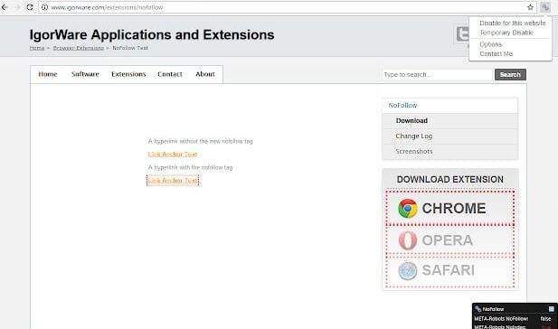This screenshot has height=329, width=558.
Task: Click the 'false' value in NoFollow panel
Action: [545, 319]
